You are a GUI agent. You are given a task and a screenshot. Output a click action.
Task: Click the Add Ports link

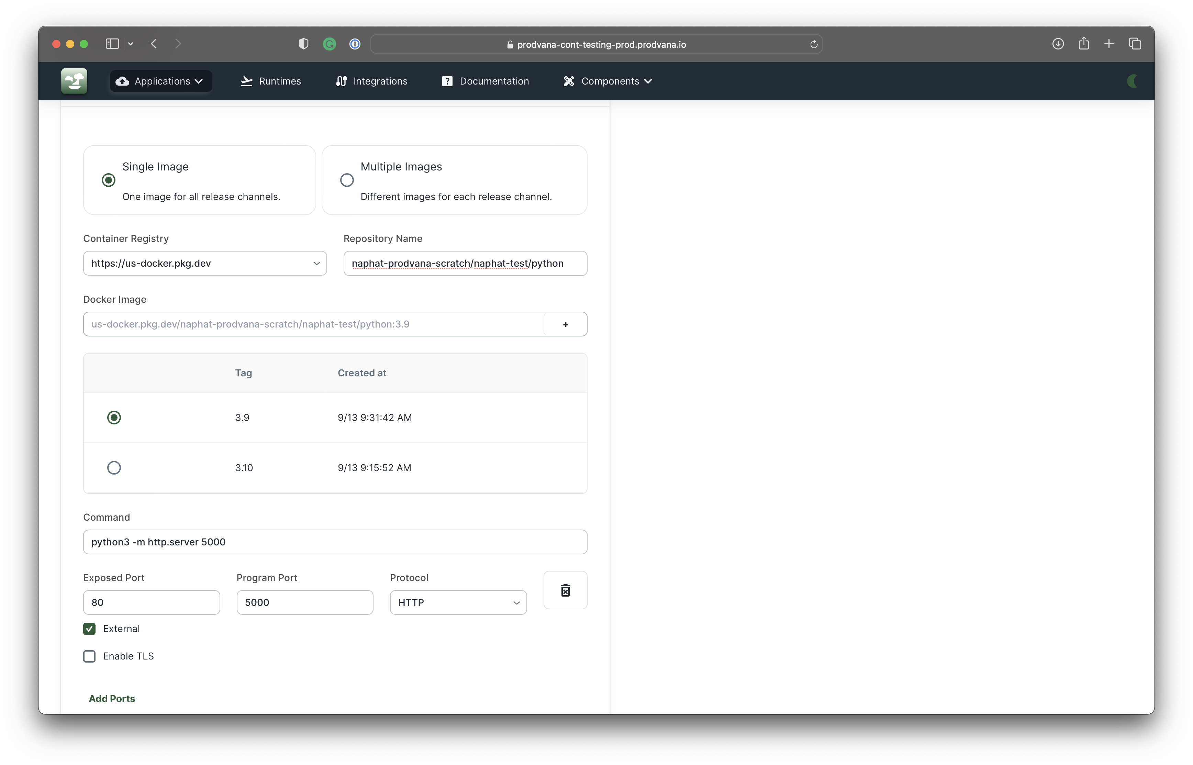[x=112, y=698]
